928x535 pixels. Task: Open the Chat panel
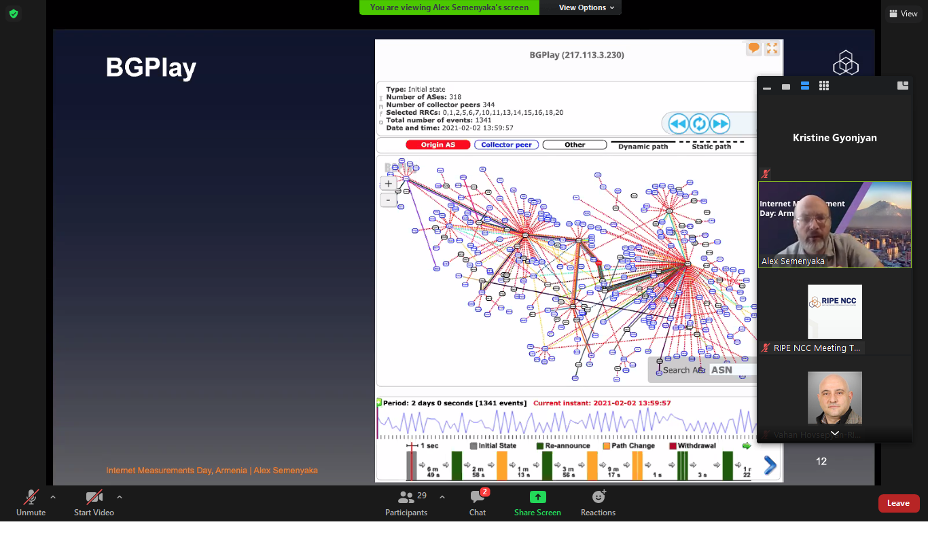(478, 504)
